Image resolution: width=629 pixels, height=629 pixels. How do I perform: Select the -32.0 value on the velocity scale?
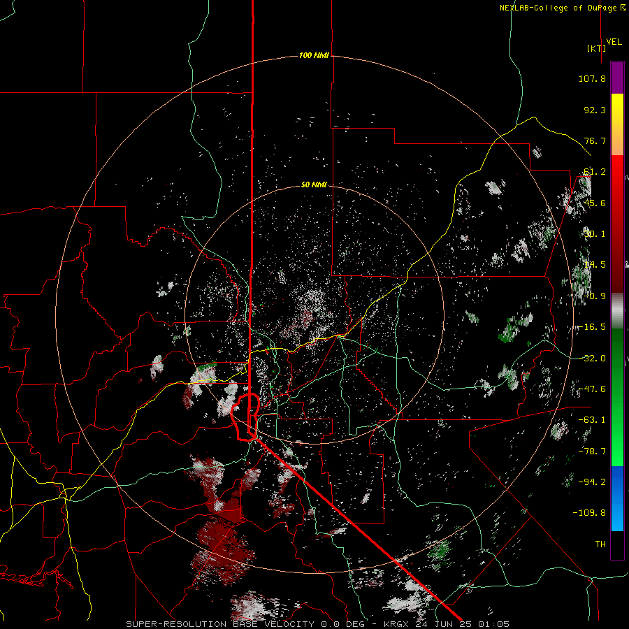(592, 359)
